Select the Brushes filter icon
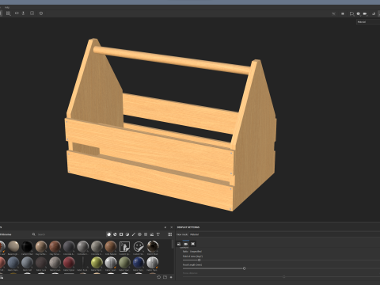This screenshot has height=285, width=380. tap(134, 234)
